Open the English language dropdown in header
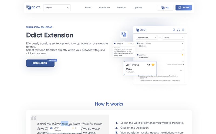216x134 pixels. (x=57, y=8)
